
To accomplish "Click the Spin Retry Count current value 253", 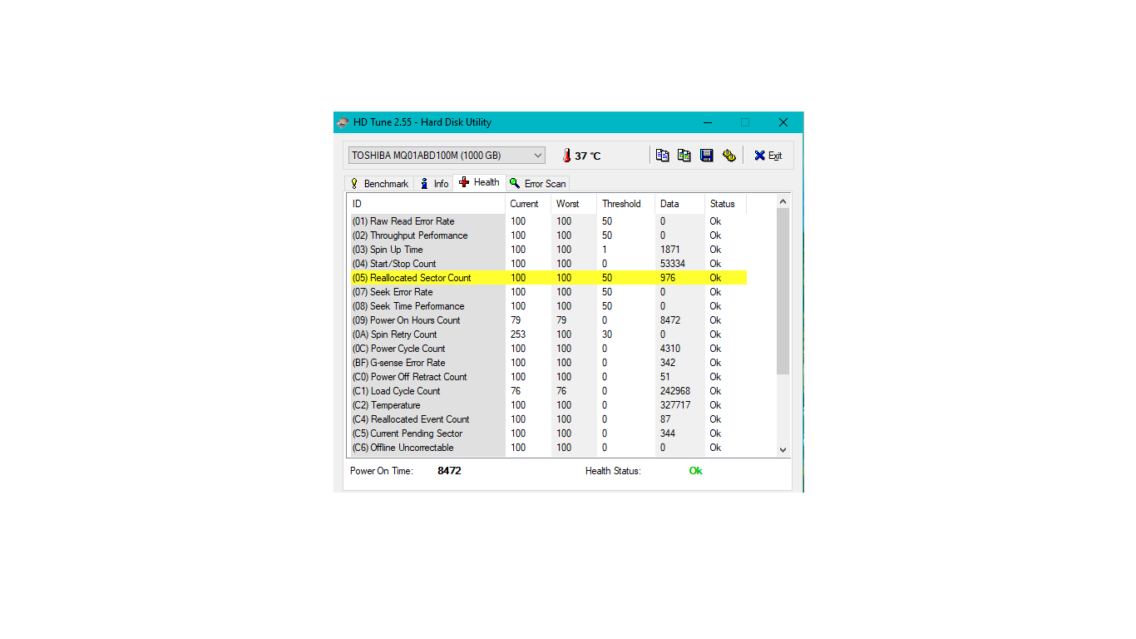I will [x=518, y=334].
